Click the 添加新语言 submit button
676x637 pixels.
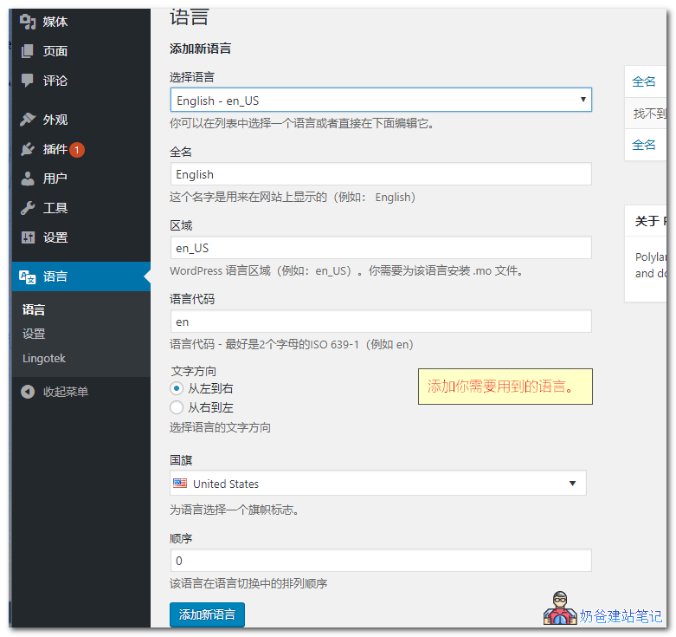[207, 614]
